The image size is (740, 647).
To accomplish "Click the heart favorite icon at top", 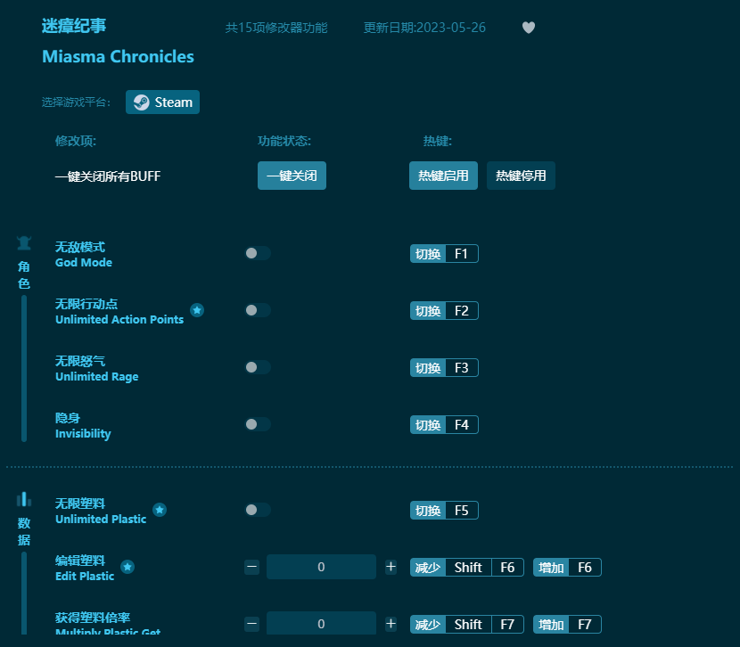I will [x=529, y=28].
